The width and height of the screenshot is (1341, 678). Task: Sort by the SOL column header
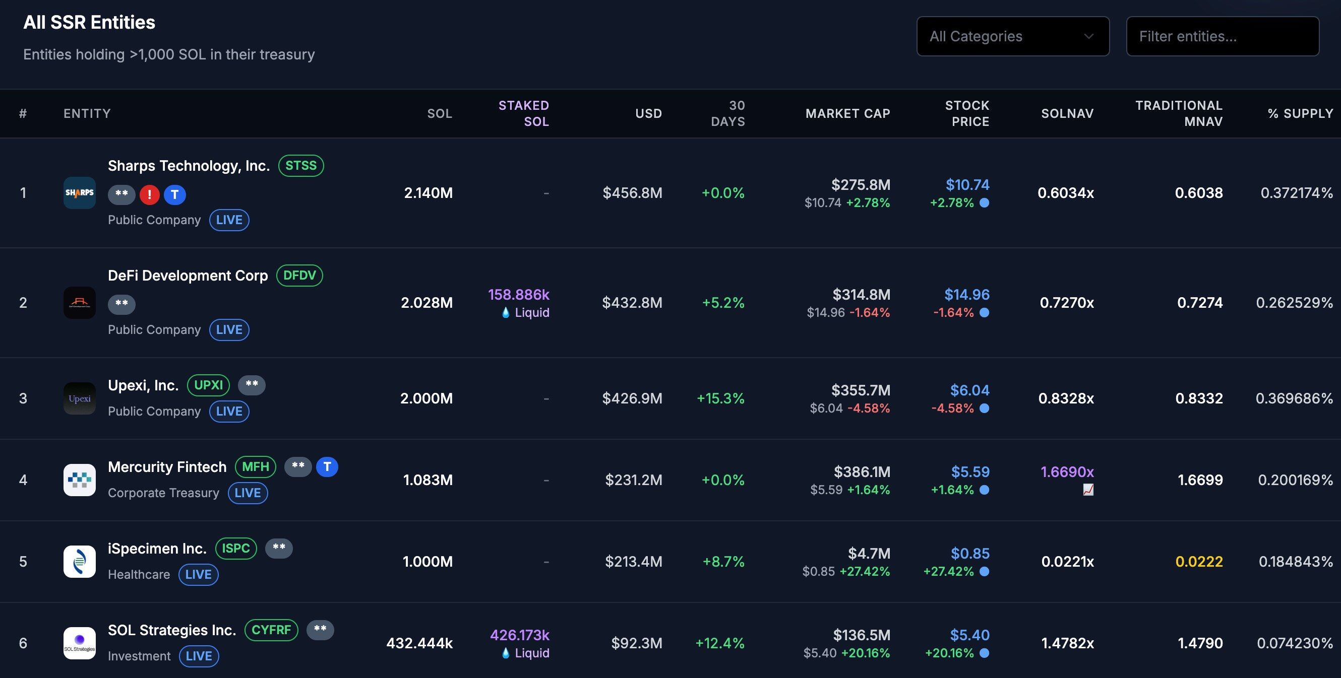(440, 113)
